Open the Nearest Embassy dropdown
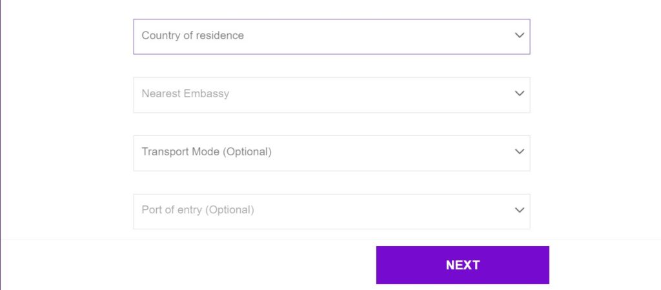Screen dimensions: 661x290 point(331,95)
